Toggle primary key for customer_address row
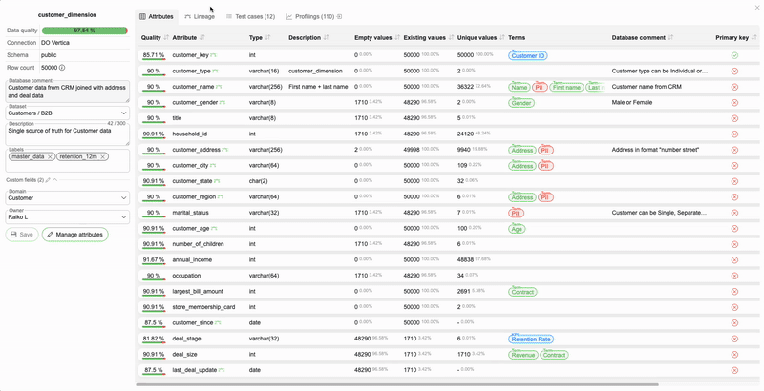Viewport: 764px width, 391px height. pyautogui.click(x=734, y=150)
